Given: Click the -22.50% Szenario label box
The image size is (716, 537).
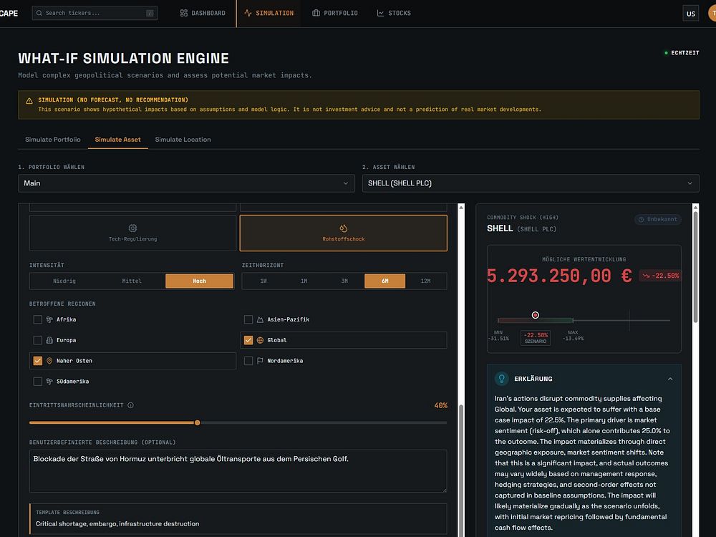Looking at the screenshot, I should [x=536, y=337].
